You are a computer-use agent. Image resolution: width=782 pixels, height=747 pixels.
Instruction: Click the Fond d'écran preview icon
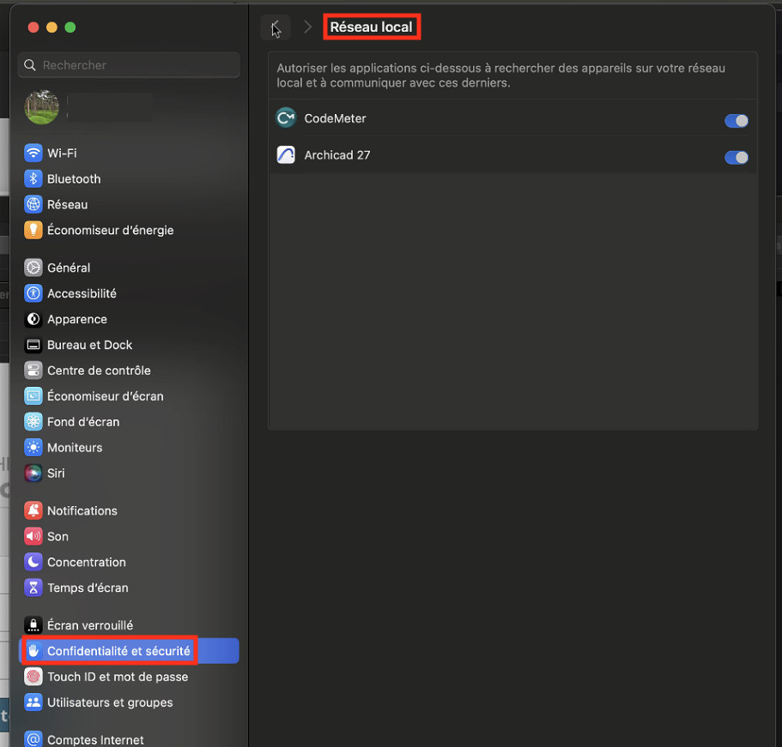[33, 421]
